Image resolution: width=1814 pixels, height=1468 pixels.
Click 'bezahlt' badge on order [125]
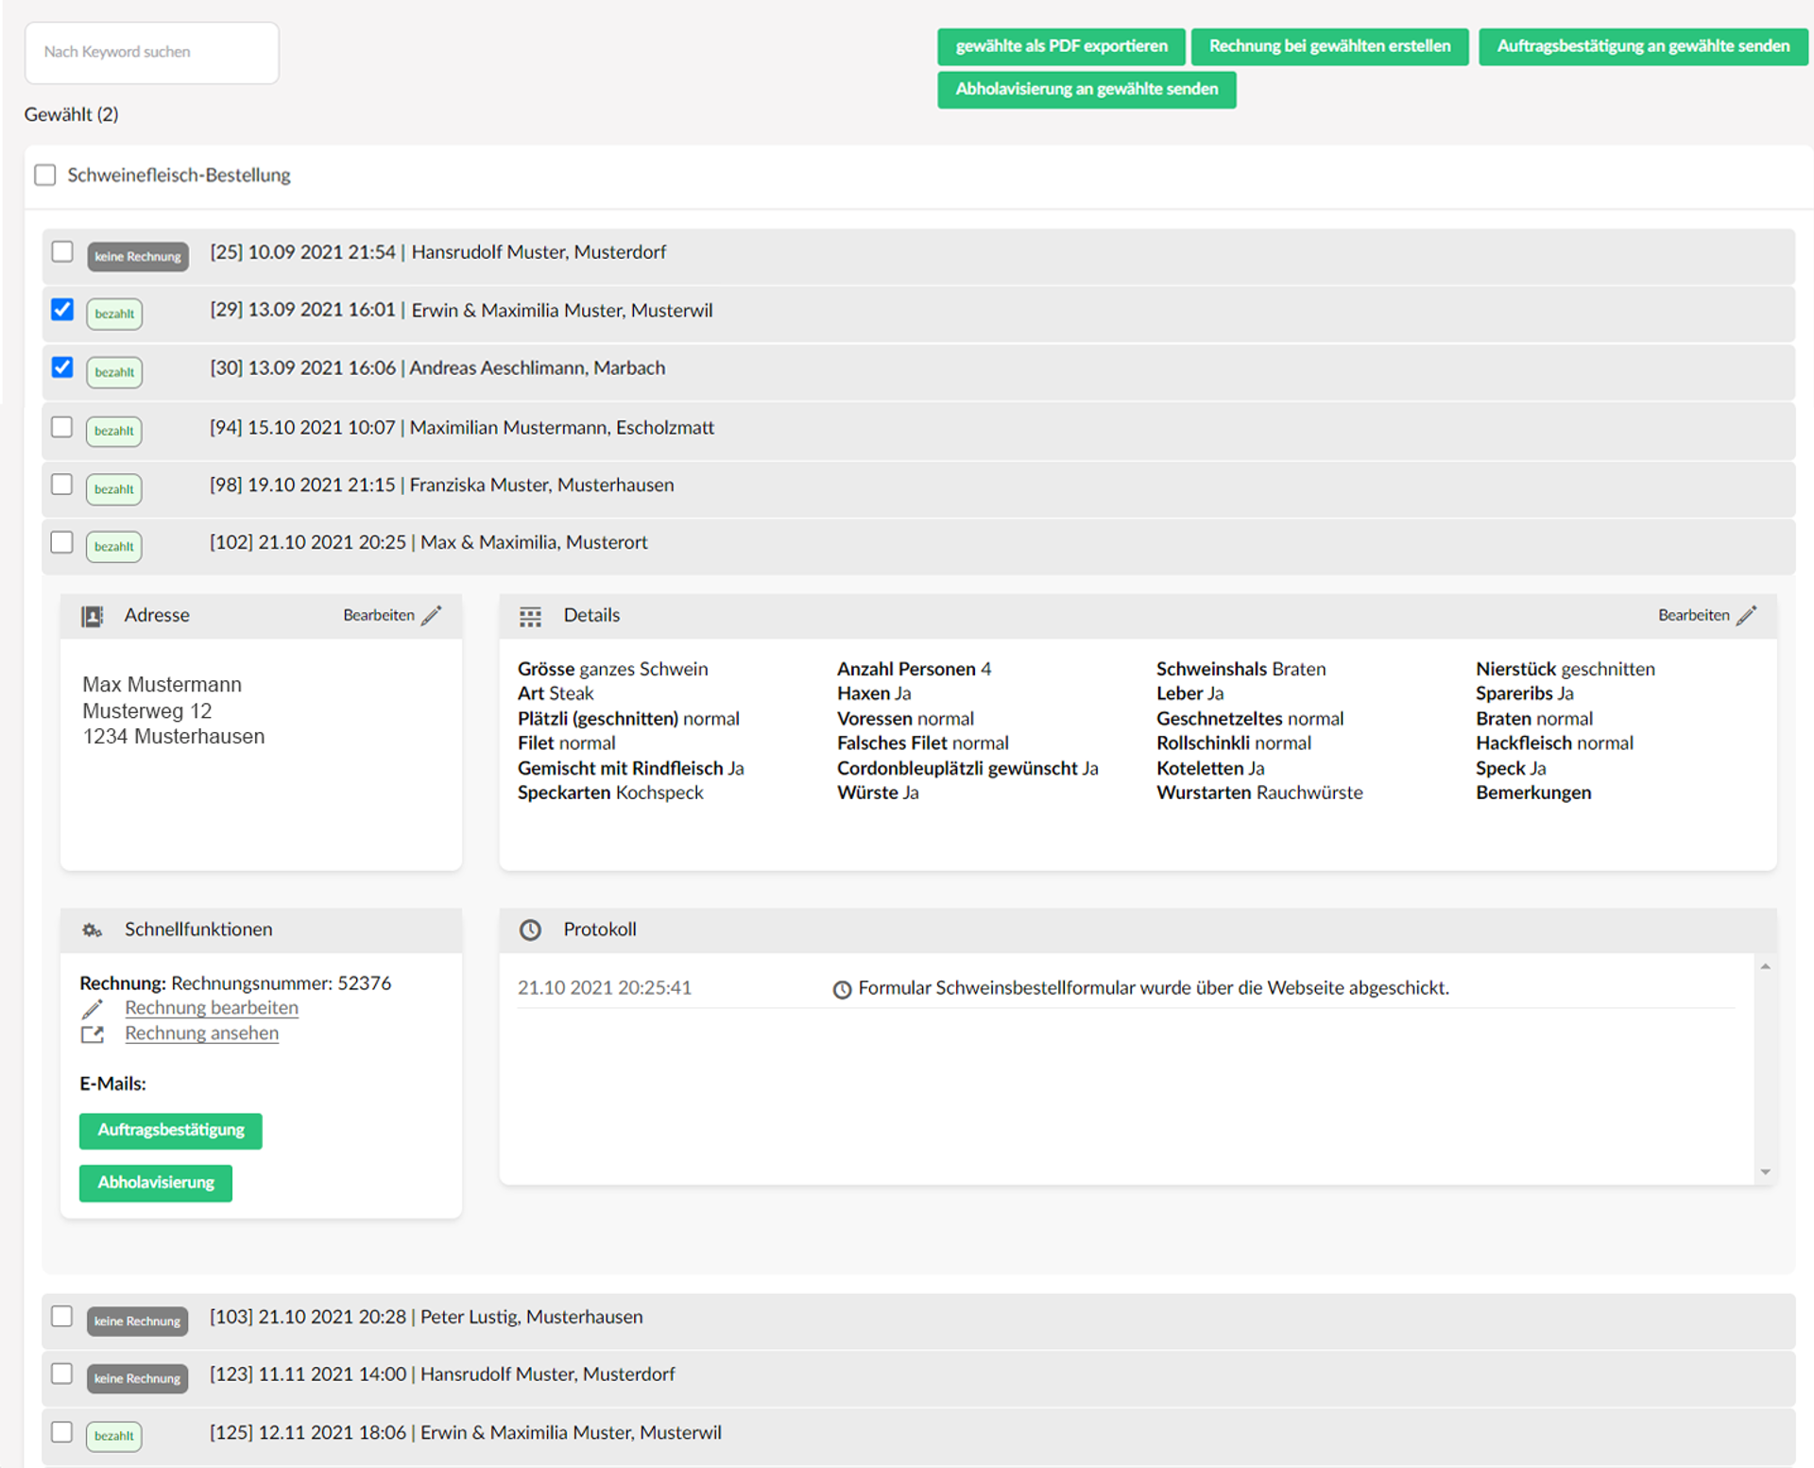pos(114,1437)
